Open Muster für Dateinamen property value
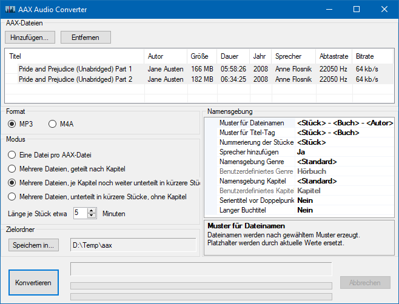The image size is (399, 304). tap(344, 123)
